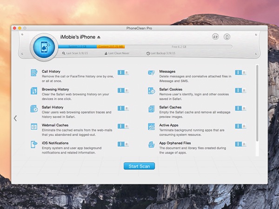This screenshot has width=279, height=209.
Task: Click the vertical scrollbar on options list
Action: [257, 103]
